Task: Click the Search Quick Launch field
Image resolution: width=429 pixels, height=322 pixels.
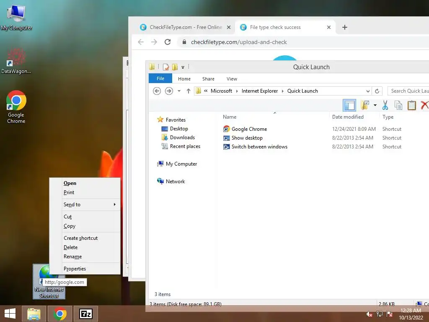Action: 408,91
